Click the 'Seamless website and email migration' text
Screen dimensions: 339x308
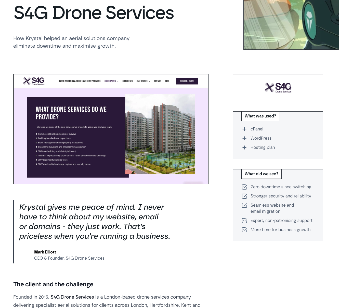click(x=272, y=208)
